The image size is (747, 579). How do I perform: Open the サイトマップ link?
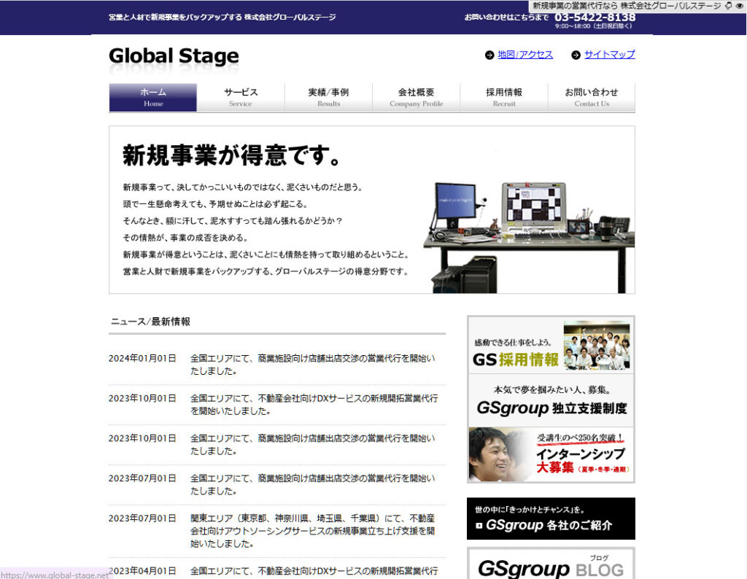609,55
